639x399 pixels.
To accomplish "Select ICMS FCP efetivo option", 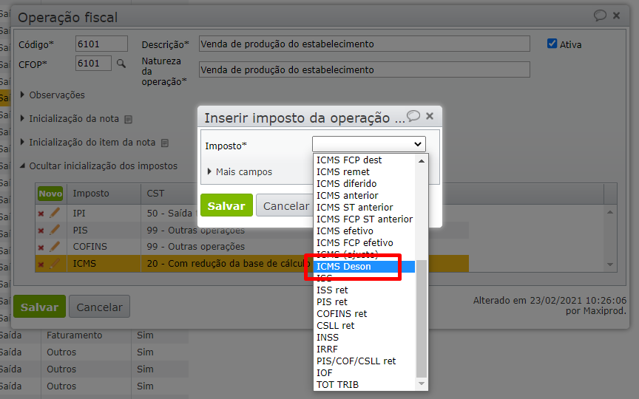I will (365, 242).
